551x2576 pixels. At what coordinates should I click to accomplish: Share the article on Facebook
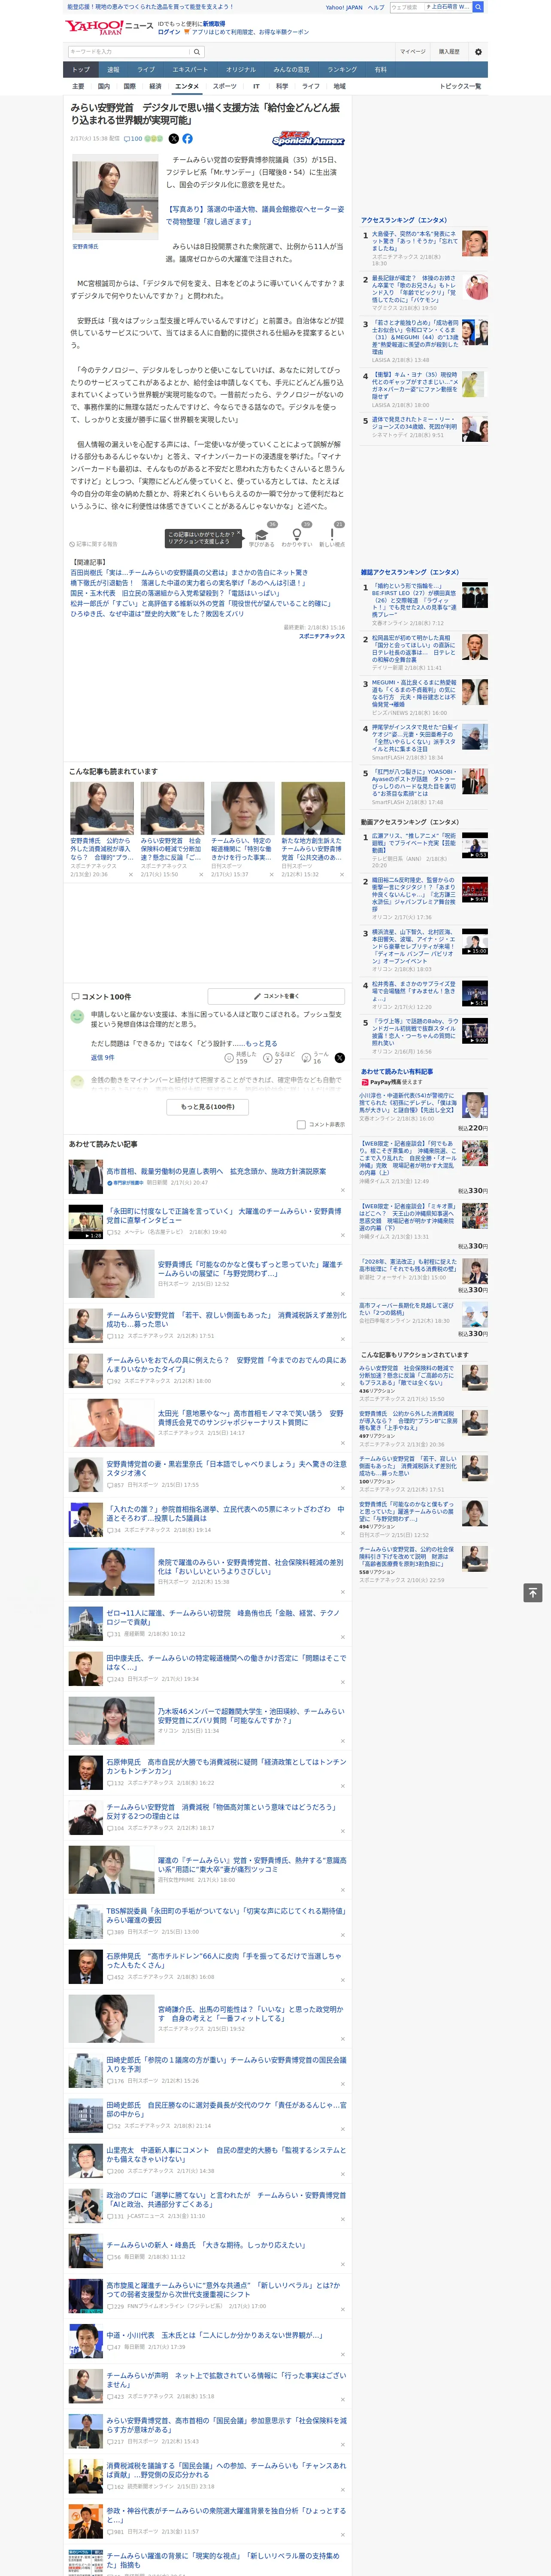pos(187,139)
